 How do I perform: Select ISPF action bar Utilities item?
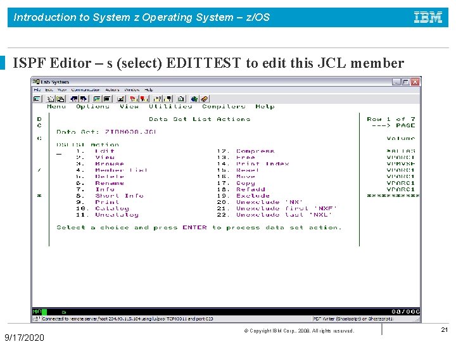click(170, 106)
